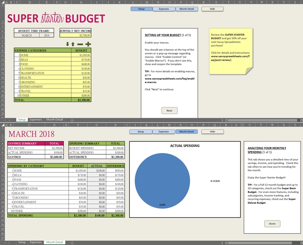303x245 pixels.
Task: Select the SAVINGS $2,600.00 cell
Action: pyautogui.click(x=54, y=157)
